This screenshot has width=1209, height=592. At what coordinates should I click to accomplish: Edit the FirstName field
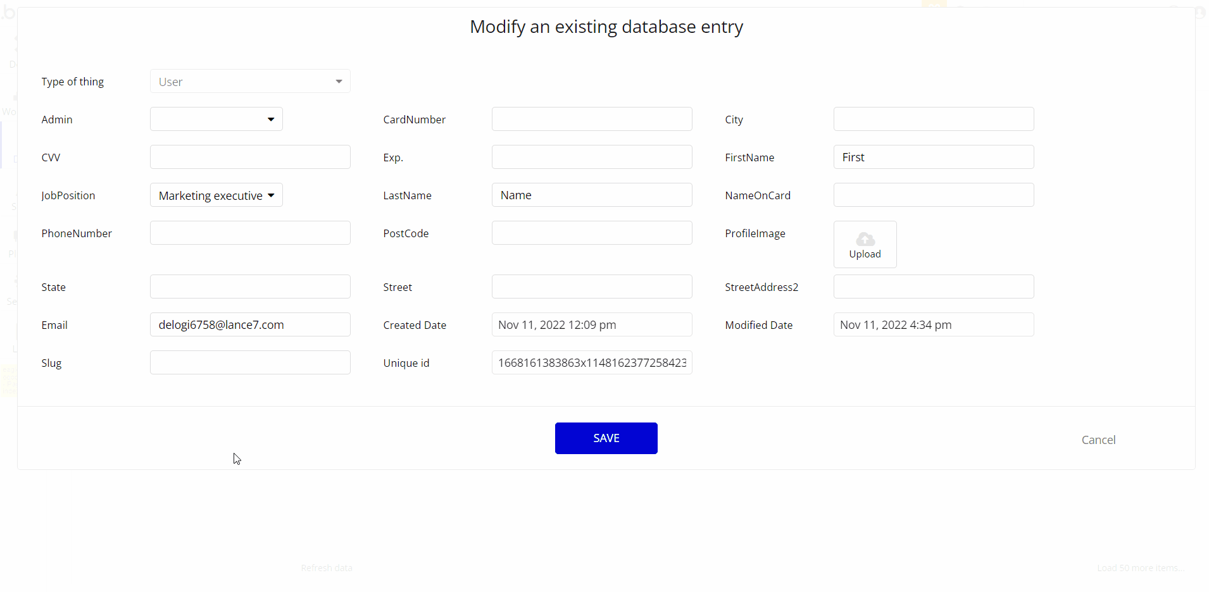point(933,157)
